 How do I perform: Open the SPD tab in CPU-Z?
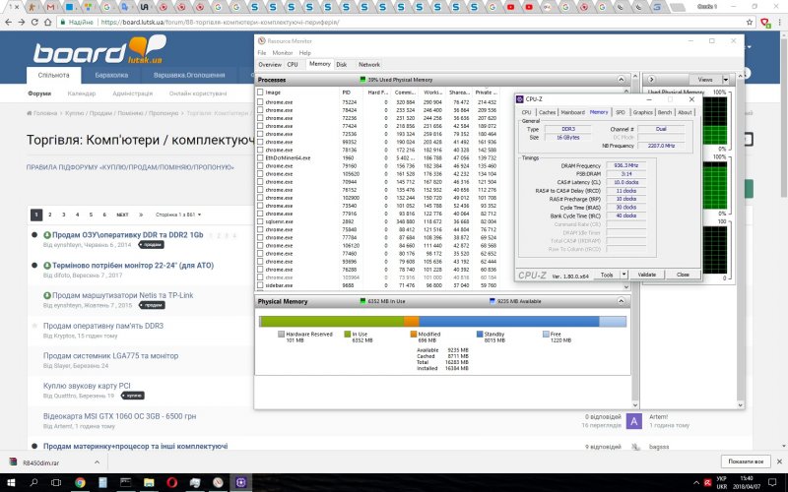pos(621,112)
